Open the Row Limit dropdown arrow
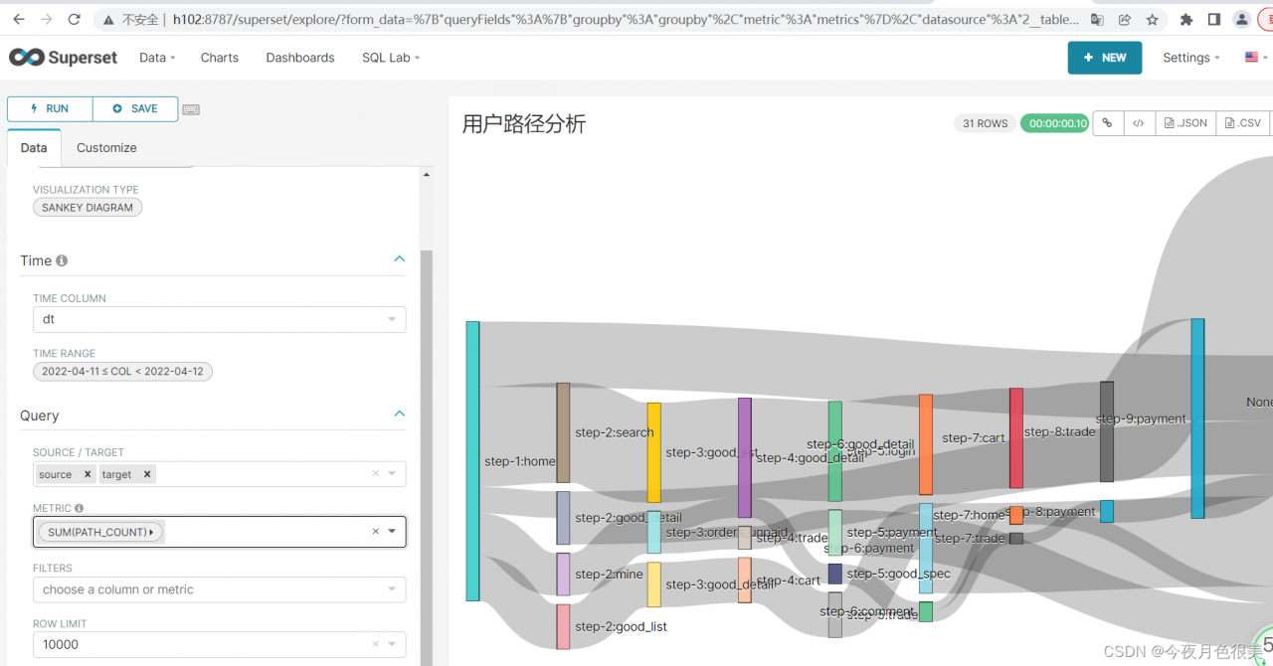The height and width of the screenshot is (666, 1273). (393, 644)
